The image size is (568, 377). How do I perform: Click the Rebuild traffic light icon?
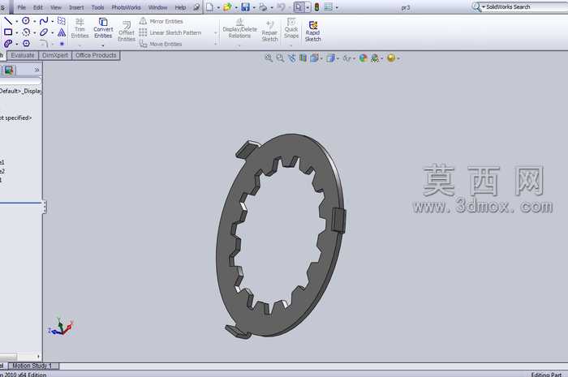tap(316, 6)
